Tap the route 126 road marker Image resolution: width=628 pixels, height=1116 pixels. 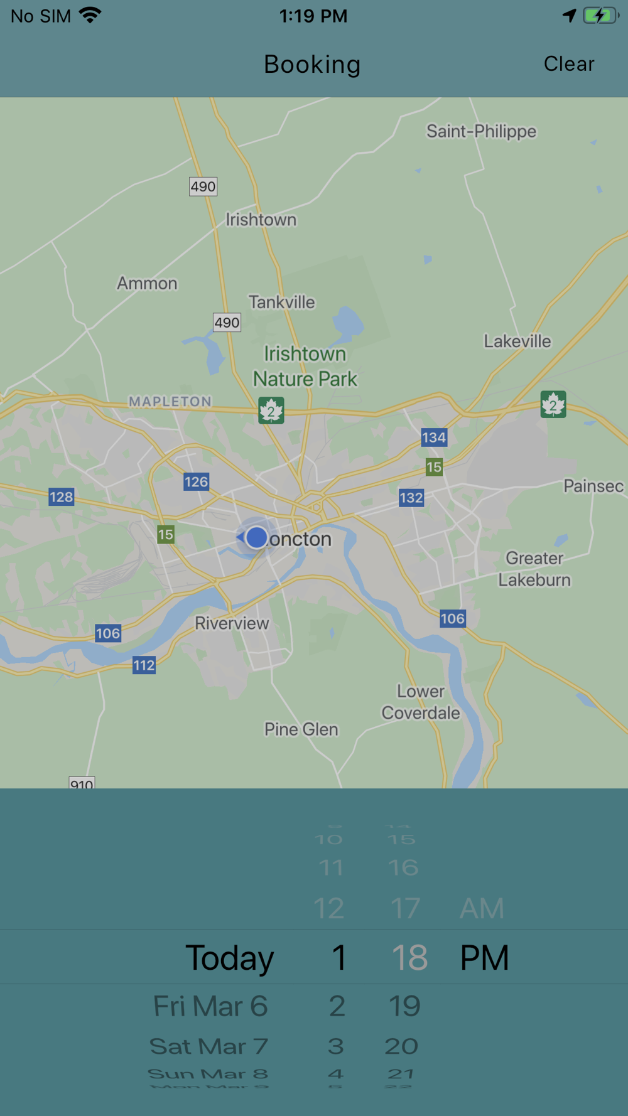click(x=196, y=481)
